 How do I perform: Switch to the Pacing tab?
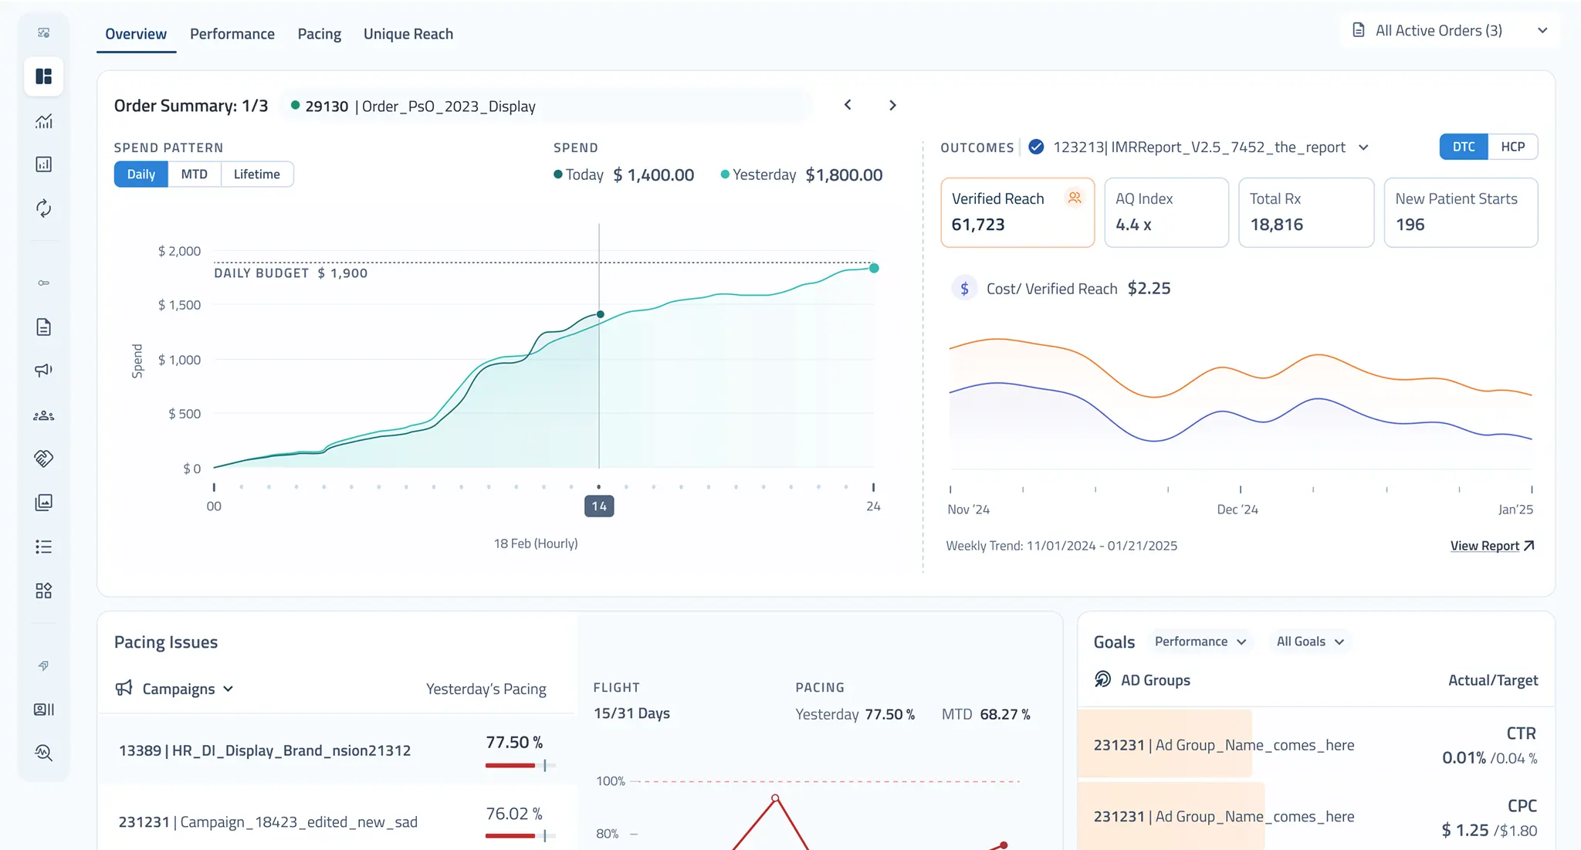(x=319, y=34)
